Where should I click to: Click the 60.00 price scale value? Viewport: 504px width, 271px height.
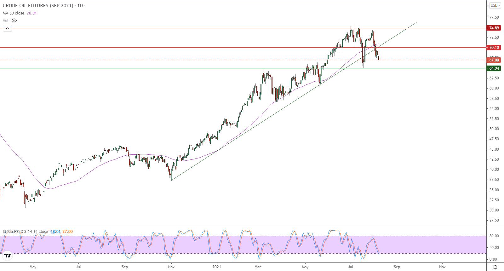pyautogui.click(x=494, y=88)
